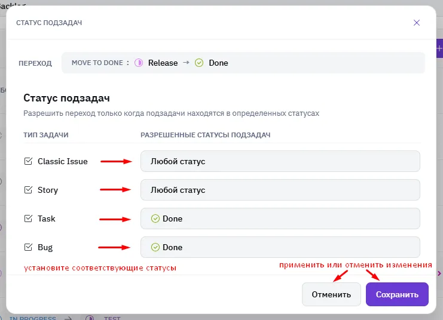Image resolution: width=443 pixels, height=320 pixels.
Task: Click the purple plus button behind dialog
Action: (439, 48)
